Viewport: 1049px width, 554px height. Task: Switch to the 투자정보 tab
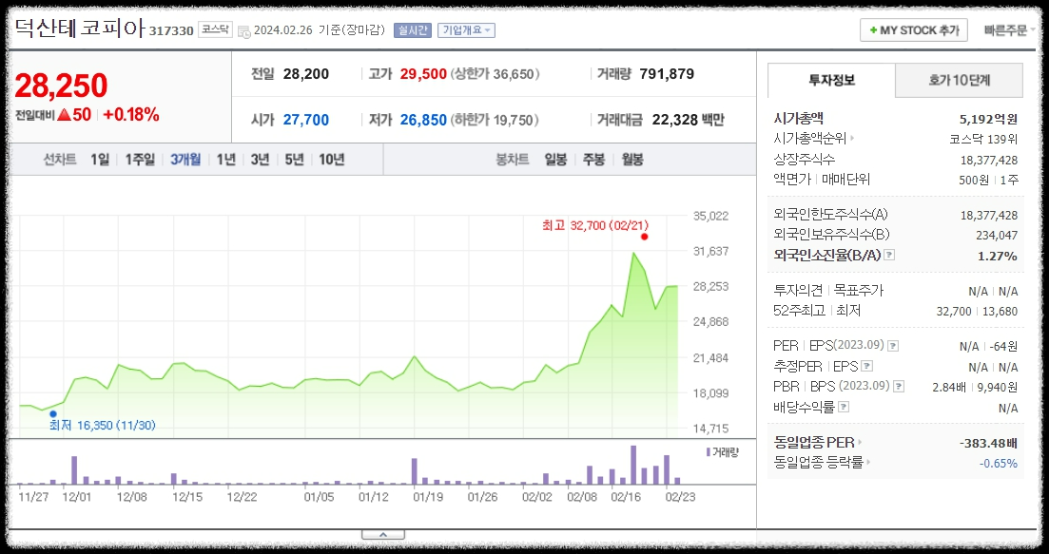831,81
